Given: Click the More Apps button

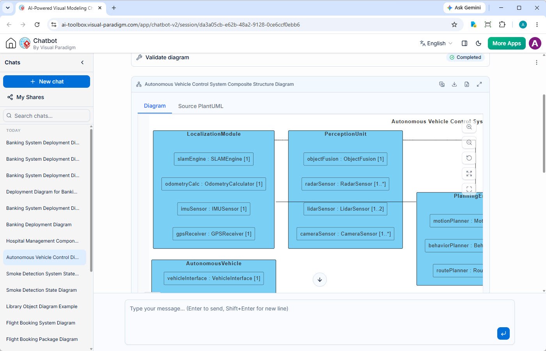Looking at the screenshot, I should click(507, 43).
